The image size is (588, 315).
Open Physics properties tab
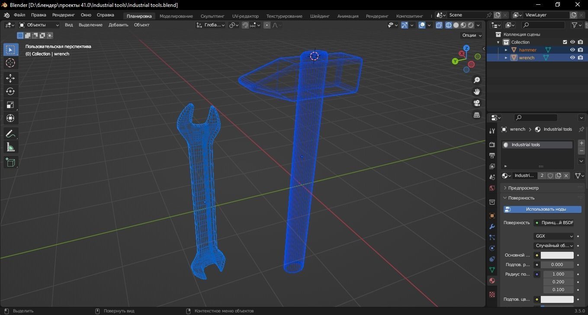(492, 248)
